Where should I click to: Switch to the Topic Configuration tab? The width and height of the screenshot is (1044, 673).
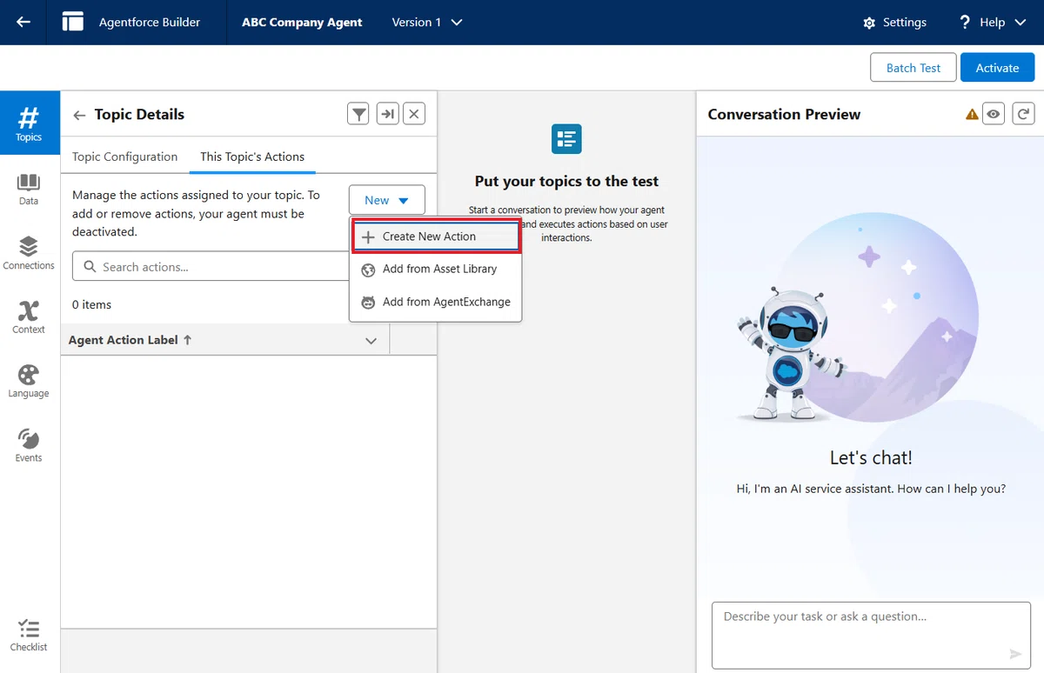tap(124, 157)
